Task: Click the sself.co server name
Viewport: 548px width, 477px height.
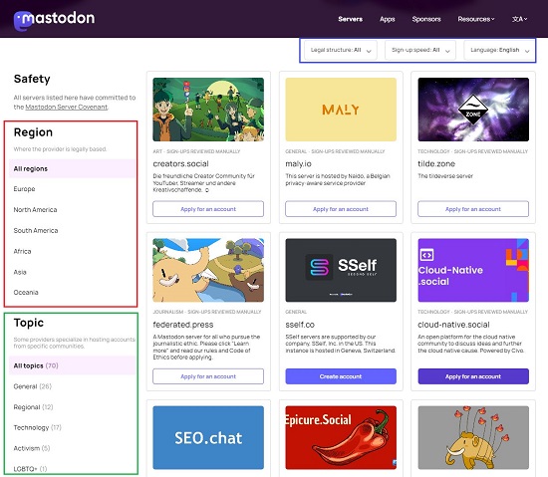Action: [300, 325]
